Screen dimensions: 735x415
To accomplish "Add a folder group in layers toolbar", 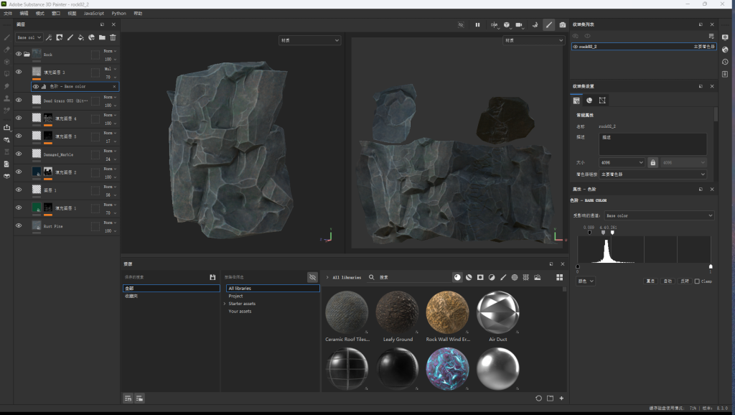I will [102, 37].
